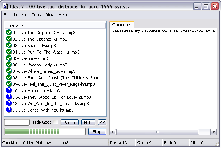Click green check icon for 04-Live-Run_To_The_Water
Viewport: 221px width, 148px height.
coord(9,52)
